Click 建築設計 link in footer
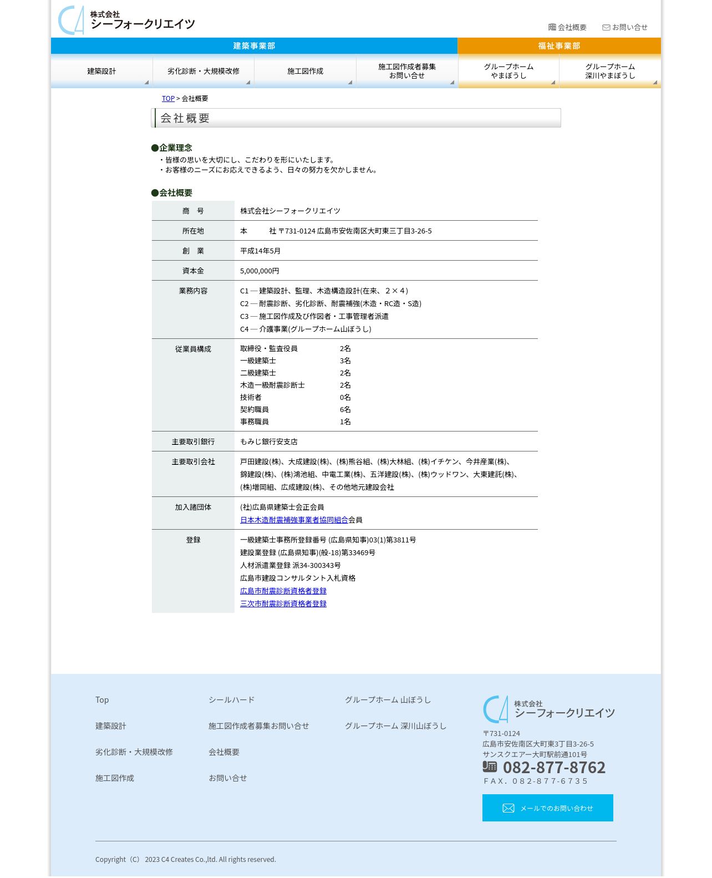The height and width of the screenshot is (878, 712). (x=111, y=726)
